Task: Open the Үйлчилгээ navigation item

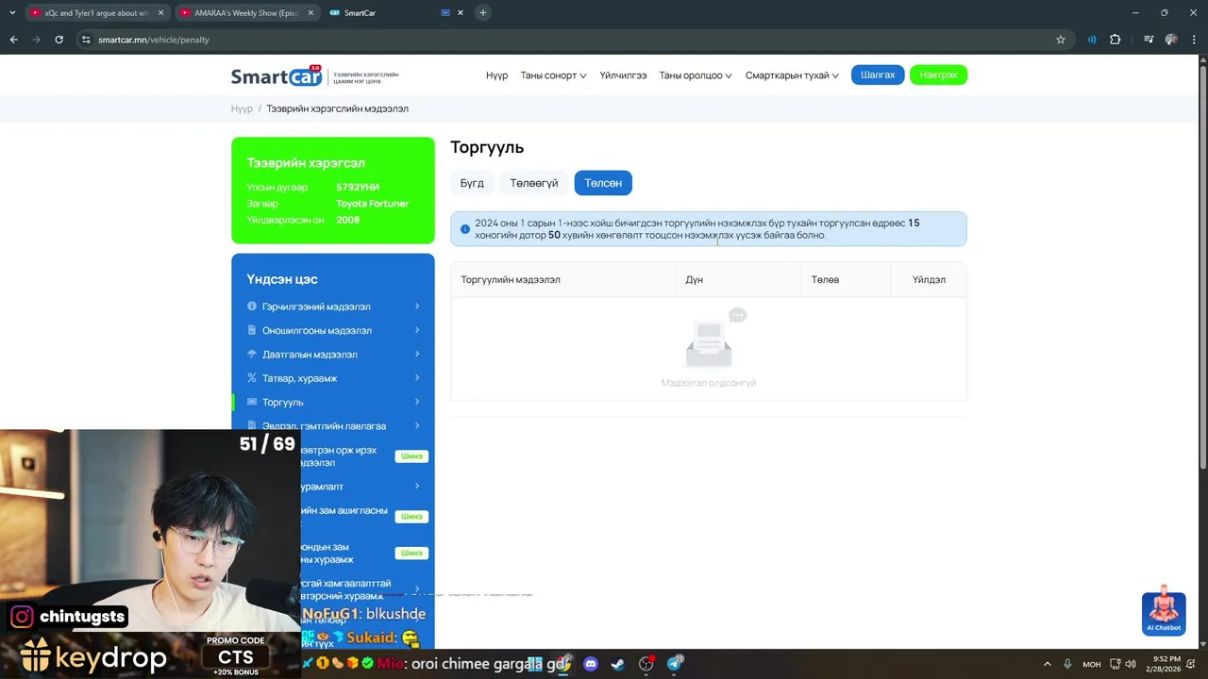Action: (x=623, y=75)
